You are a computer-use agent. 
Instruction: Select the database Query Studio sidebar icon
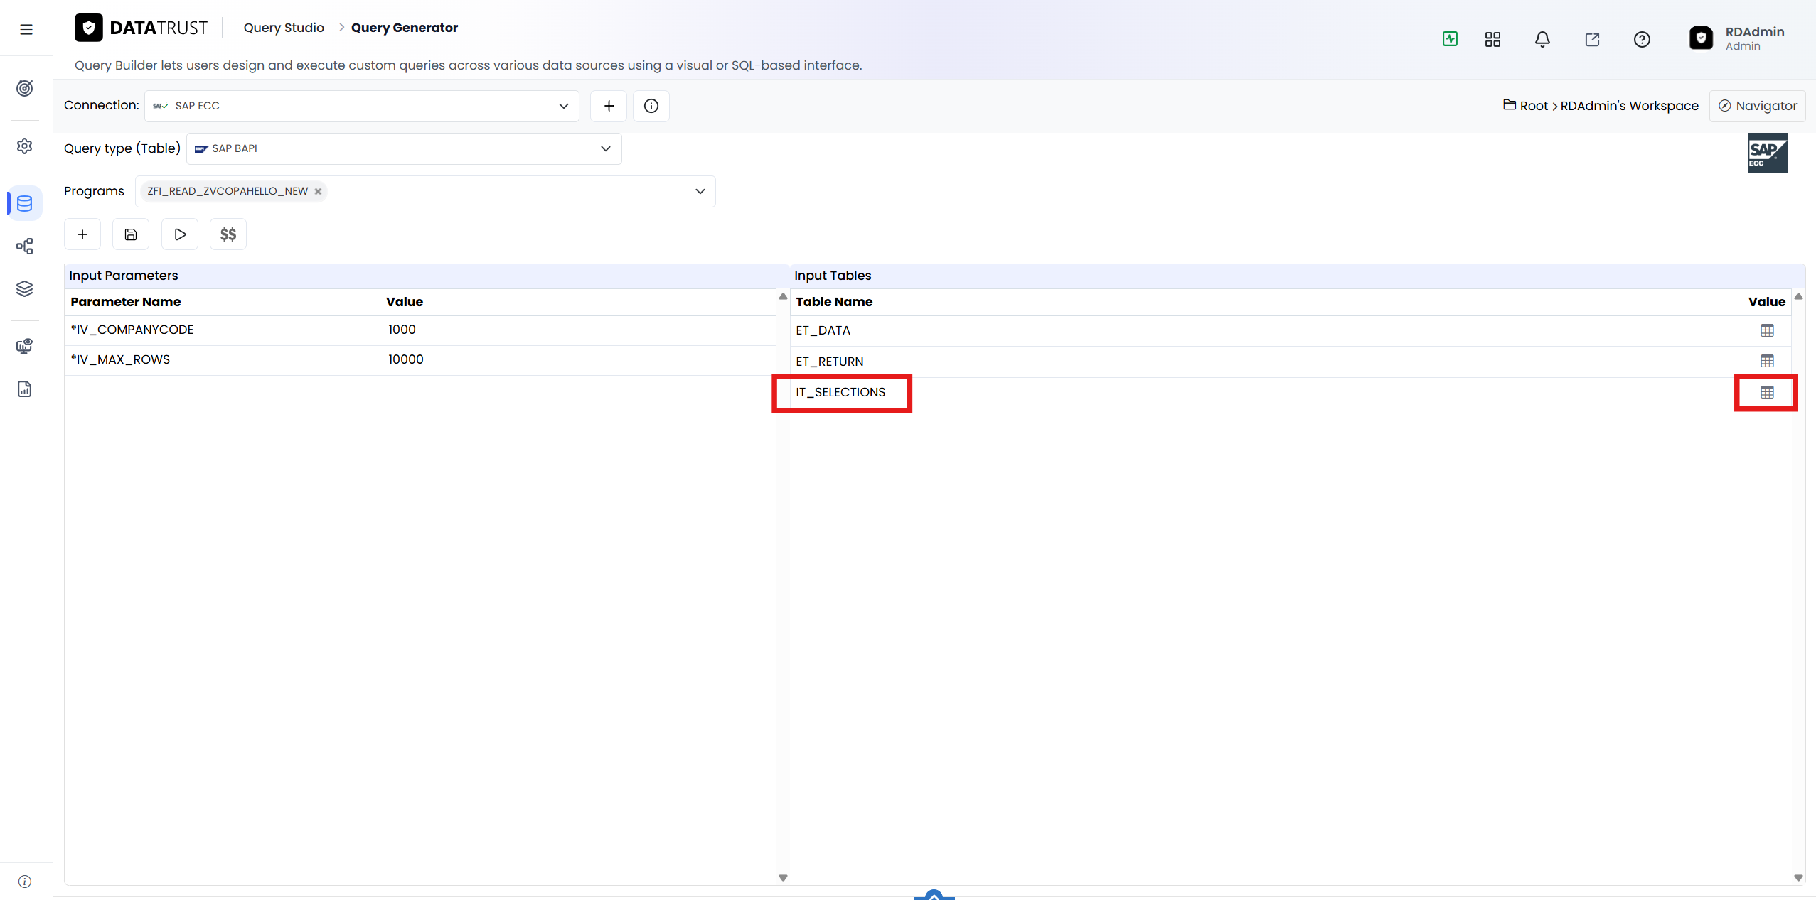[25, 204]
